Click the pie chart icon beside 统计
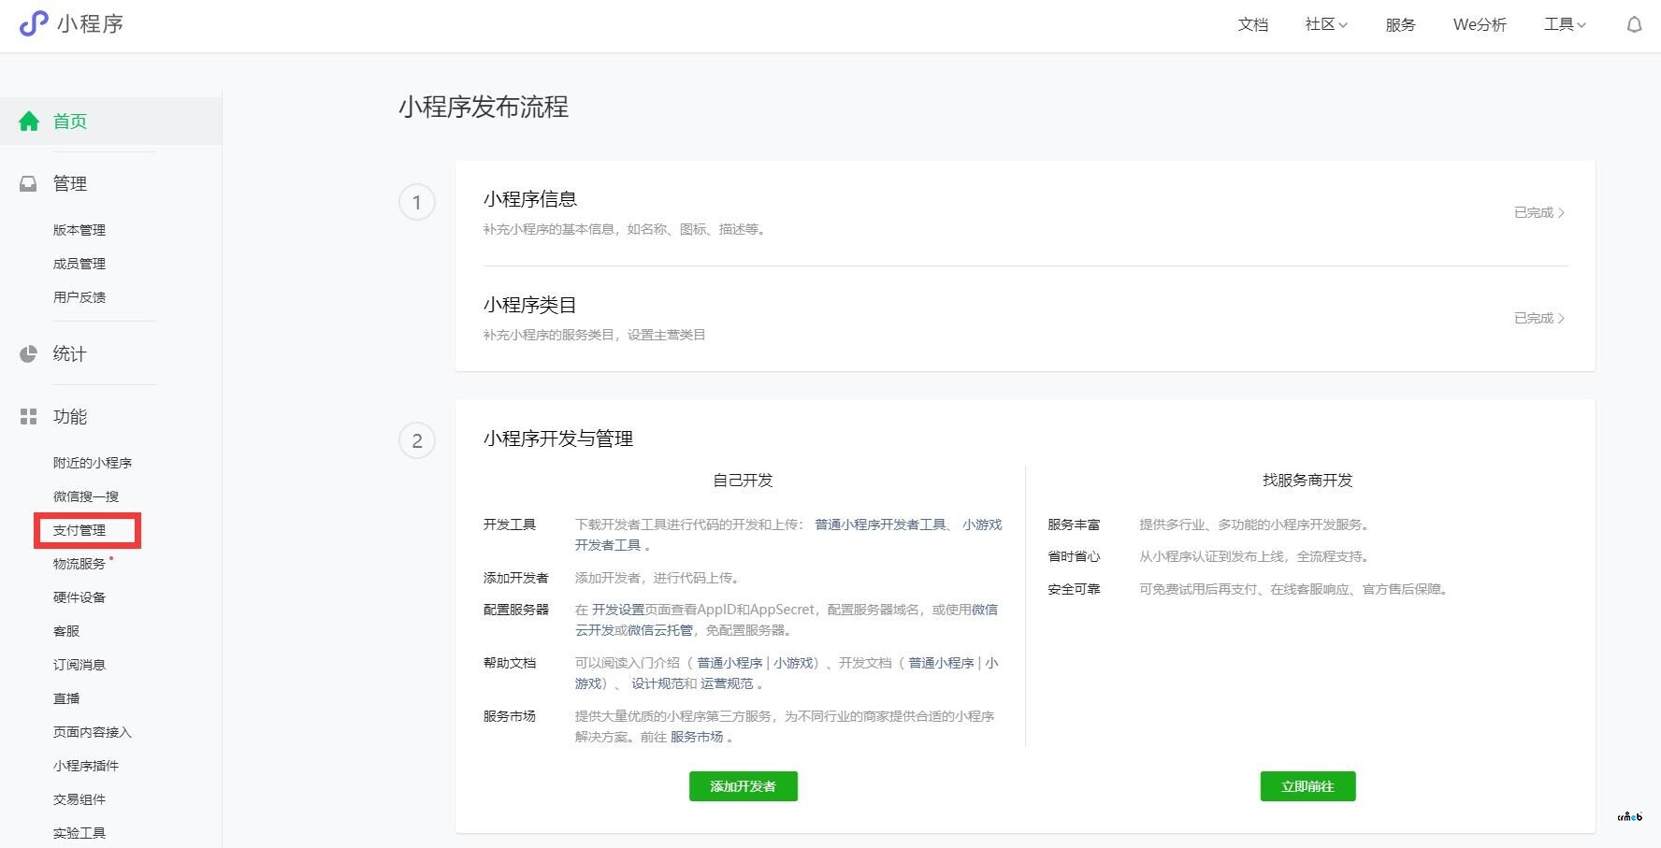This screenshot has height=848, width=1661. tap(29, 353)
